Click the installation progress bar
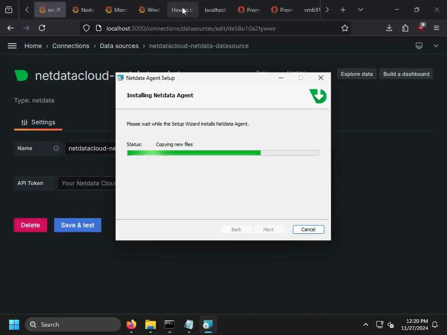 pos(223,153)
